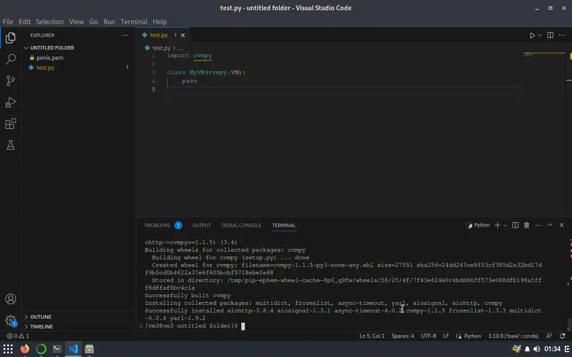Open file manager from the taskbar
The height and width of the screenshot is (357, 572).
(89, 349)
